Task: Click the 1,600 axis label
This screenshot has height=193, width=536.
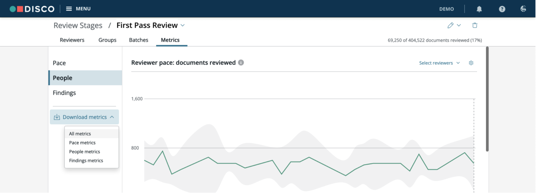Action: (x=137, y=99)
